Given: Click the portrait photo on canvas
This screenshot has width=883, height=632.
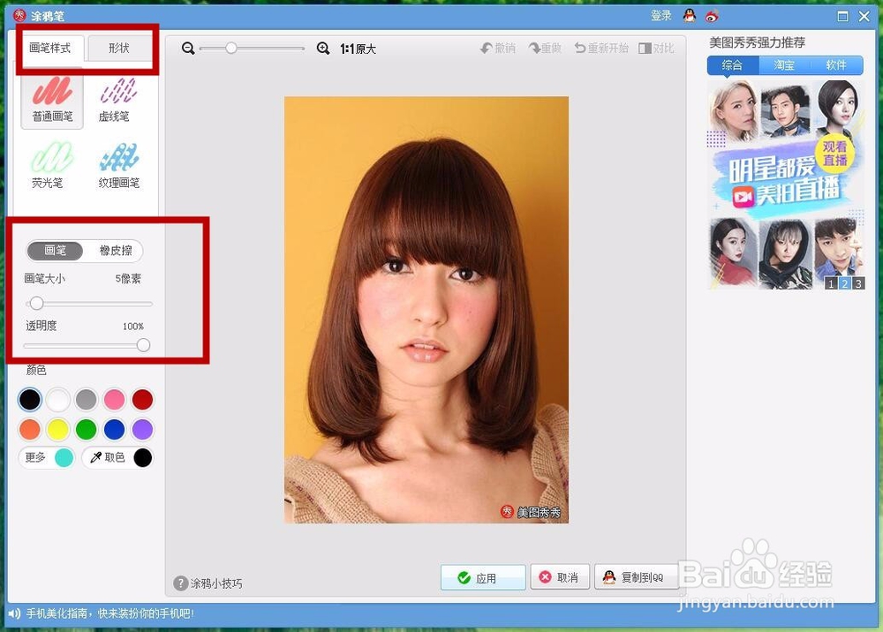Looking at the screenshot, I should click(x=426, y=310).
